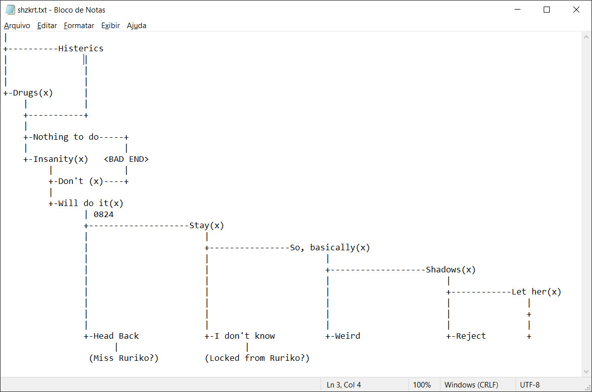Click the Reject text
Viewport: 592px width, 392px height.
click(x=471, y=336)
